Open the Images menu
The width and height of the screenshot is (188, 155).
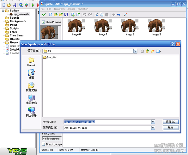click(71, 9)
